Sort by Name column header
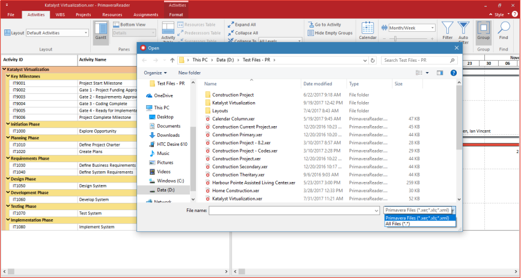This screenshot has width=521, height=278. (210, 84)
